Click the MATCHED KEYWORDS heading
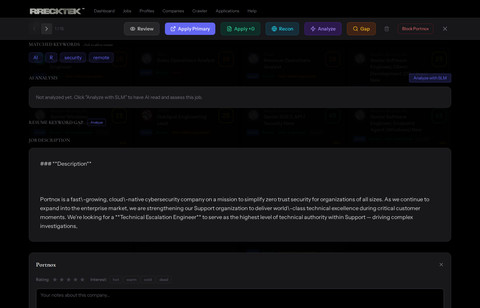Screen dimensions: 480x308 pyautogui.click(x=54, y=44)
